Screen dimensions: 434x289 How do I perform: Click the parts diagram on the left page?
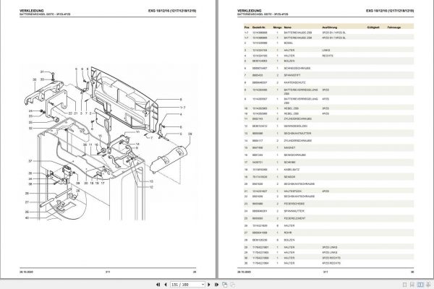click(109, 142)
